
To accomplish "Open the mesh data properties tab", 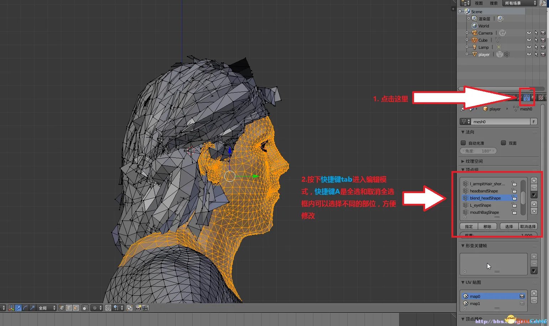I will pos(526,98).
